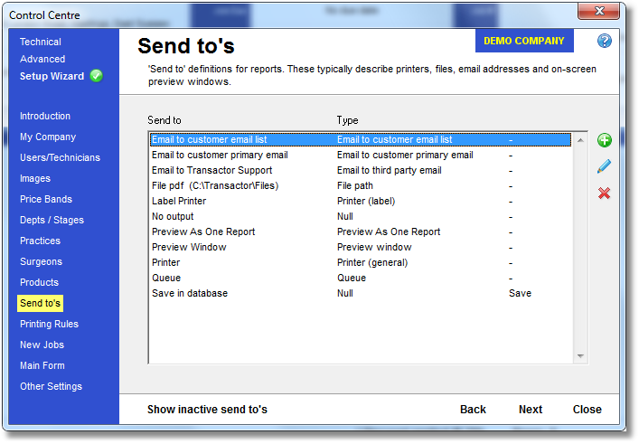
Task: Open the Practices step
Action: (40, 241)
